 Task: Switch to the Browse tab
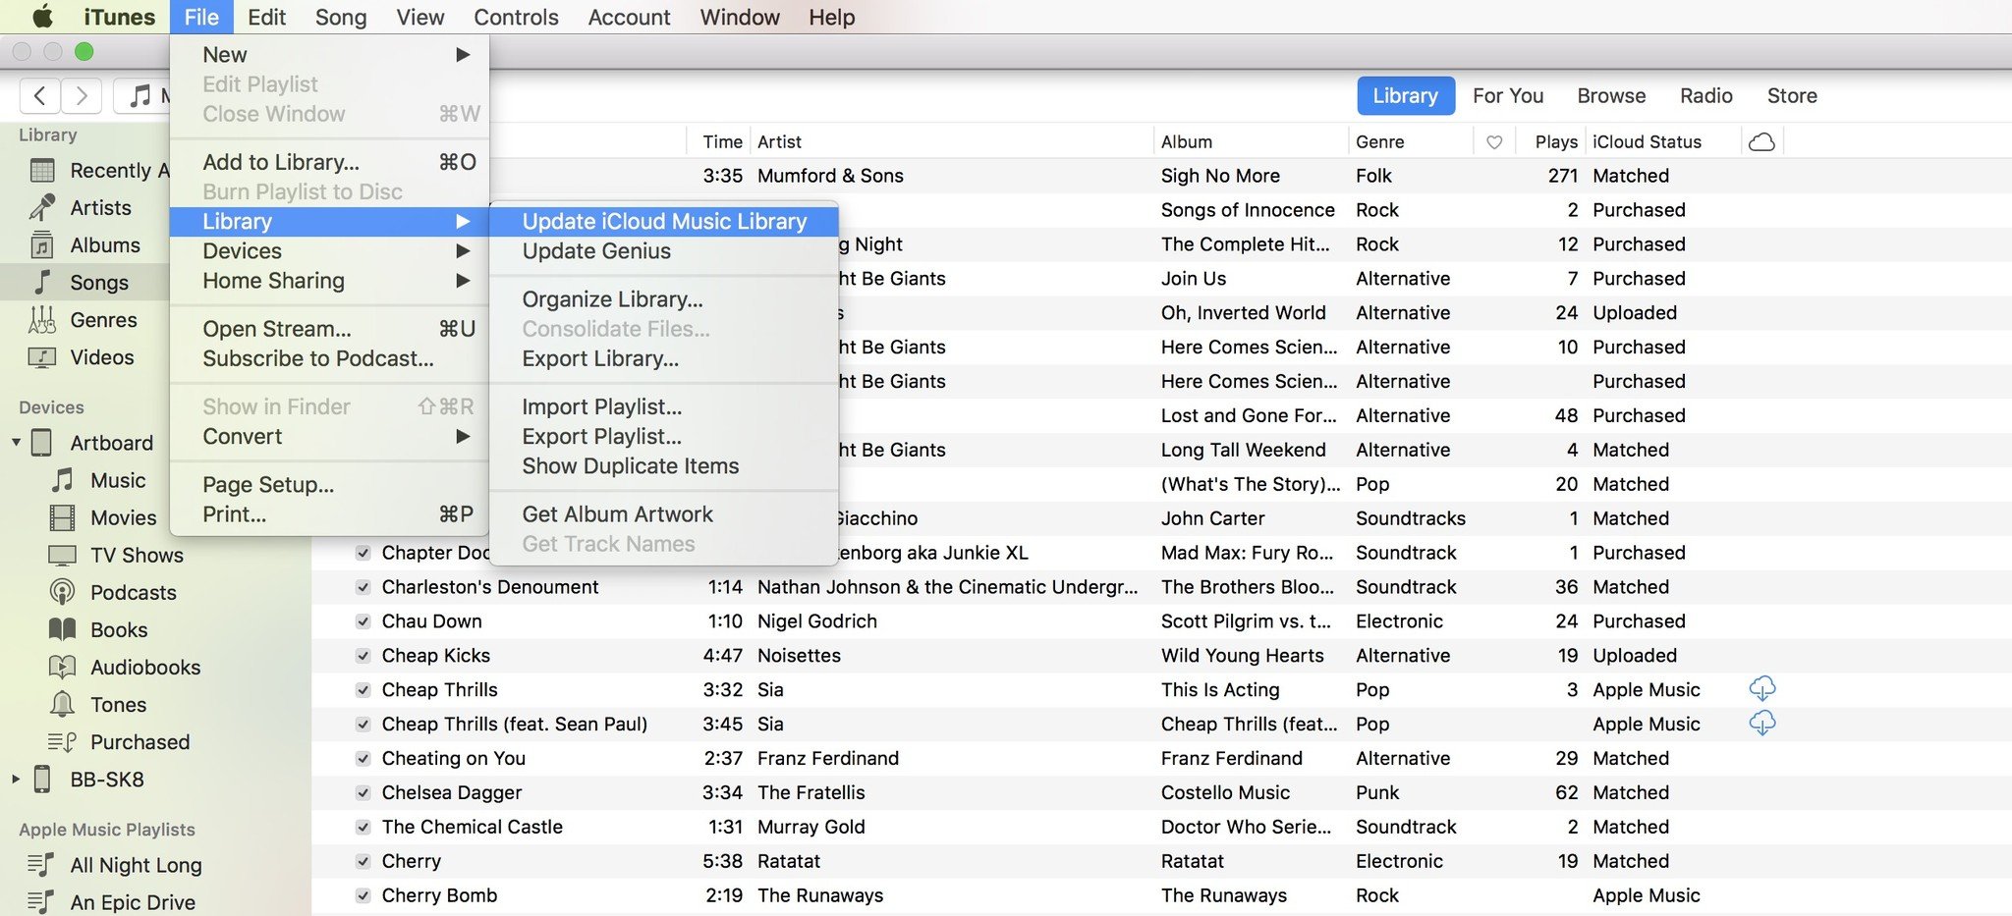[1611, 95]
